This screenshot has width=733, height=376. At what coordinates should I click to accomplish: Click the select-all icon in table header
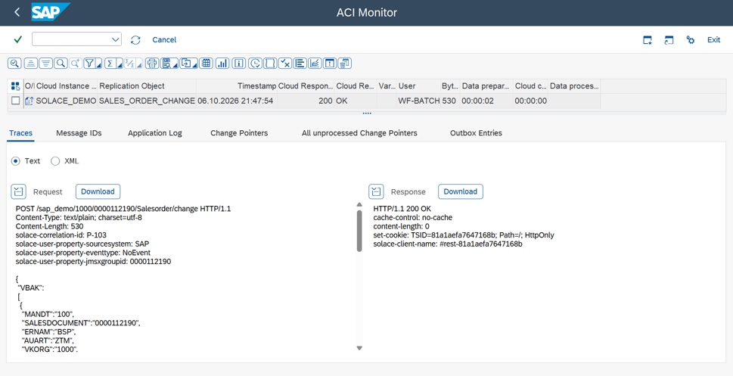pyautogui.click(x=15, y=86)
